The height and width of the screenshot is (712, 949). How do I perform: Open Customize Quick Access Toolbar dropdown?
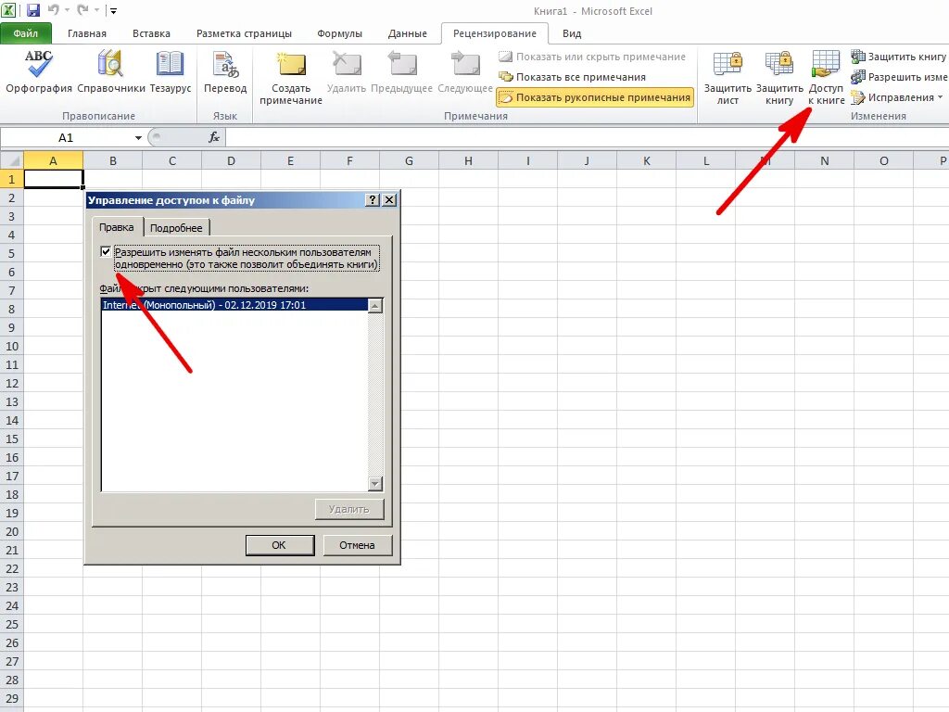pos(114,11)
